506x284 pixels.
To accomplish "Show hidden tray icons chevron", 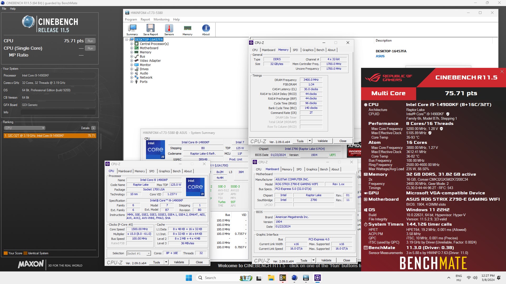I will (449, 278).
